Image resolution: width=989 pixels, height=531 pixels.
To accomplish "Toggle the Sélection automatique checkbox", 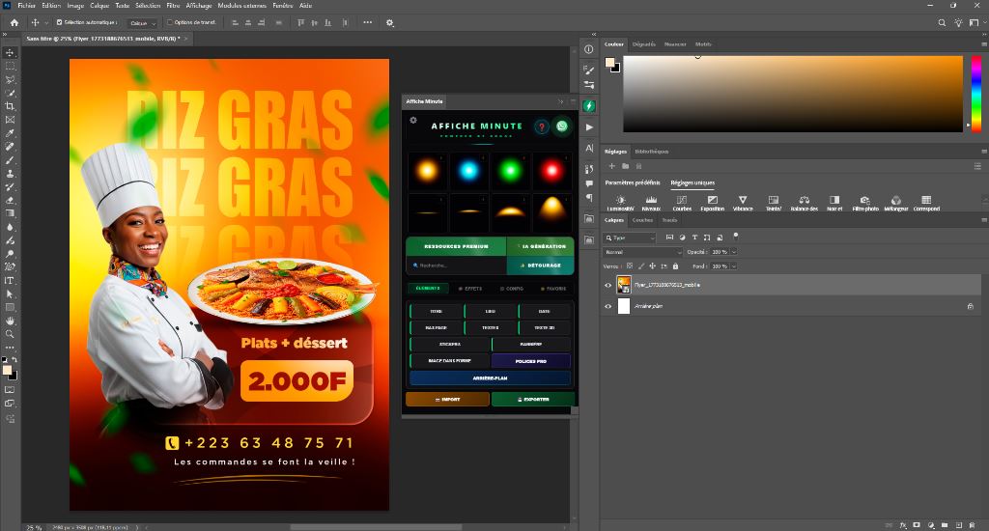I will point(59,22).
